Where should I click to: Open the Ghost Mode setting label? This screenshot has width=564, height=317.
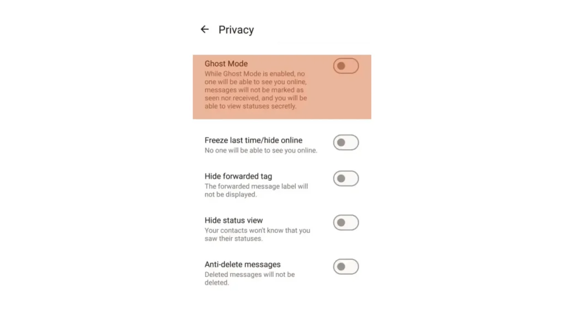(226, 63)
